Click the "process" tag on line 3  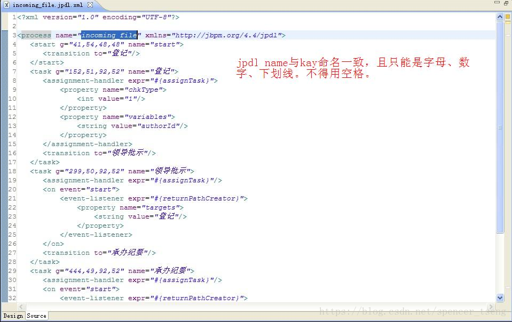[x=36, y=35]
